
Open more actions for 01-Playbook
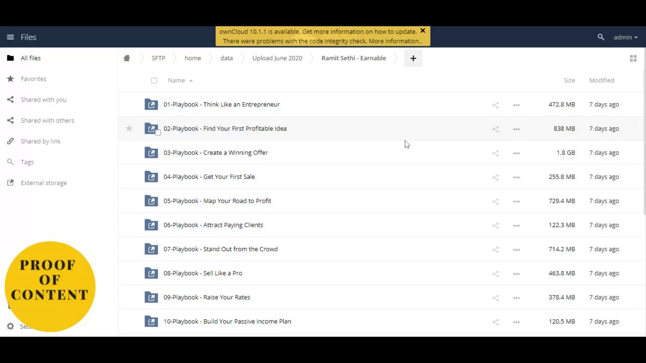(x=516, y=105)
